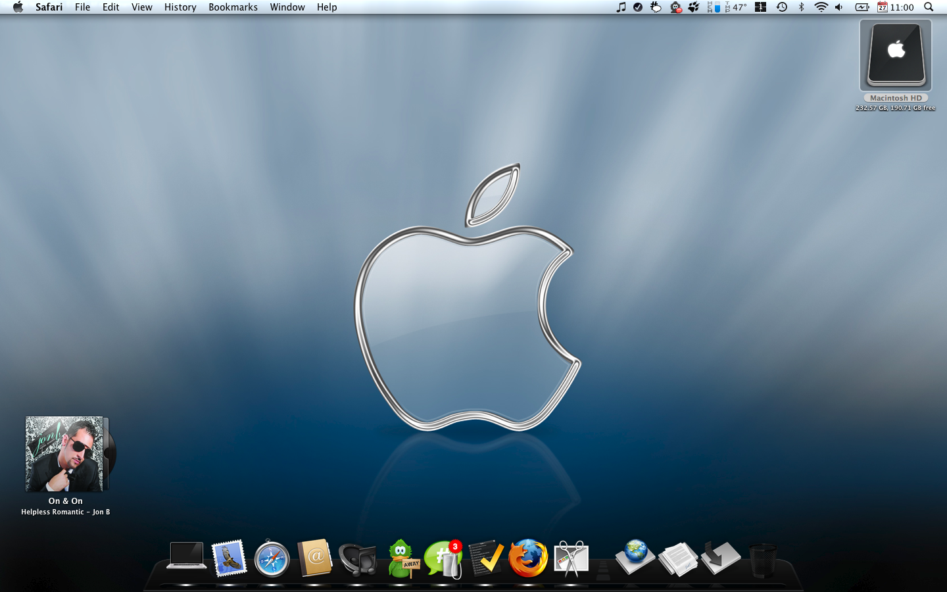
Task: Open Firefox from the Dock
Action: pyautogui.click(x=528, y=558)
